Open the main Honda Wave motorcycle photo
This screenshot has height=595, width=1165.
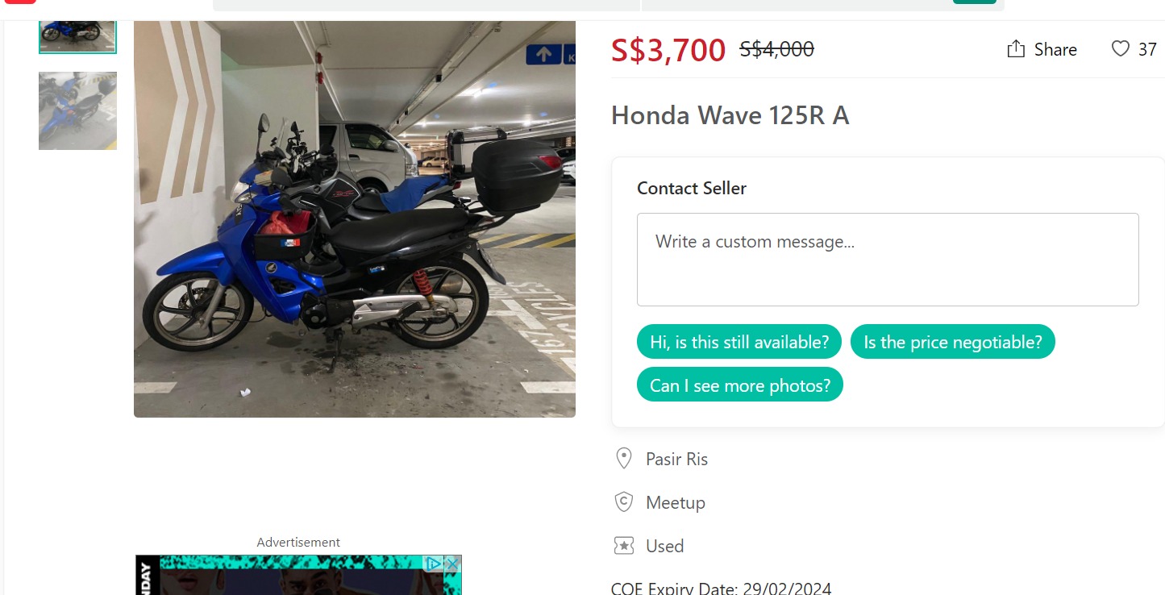tap(355, 219)
